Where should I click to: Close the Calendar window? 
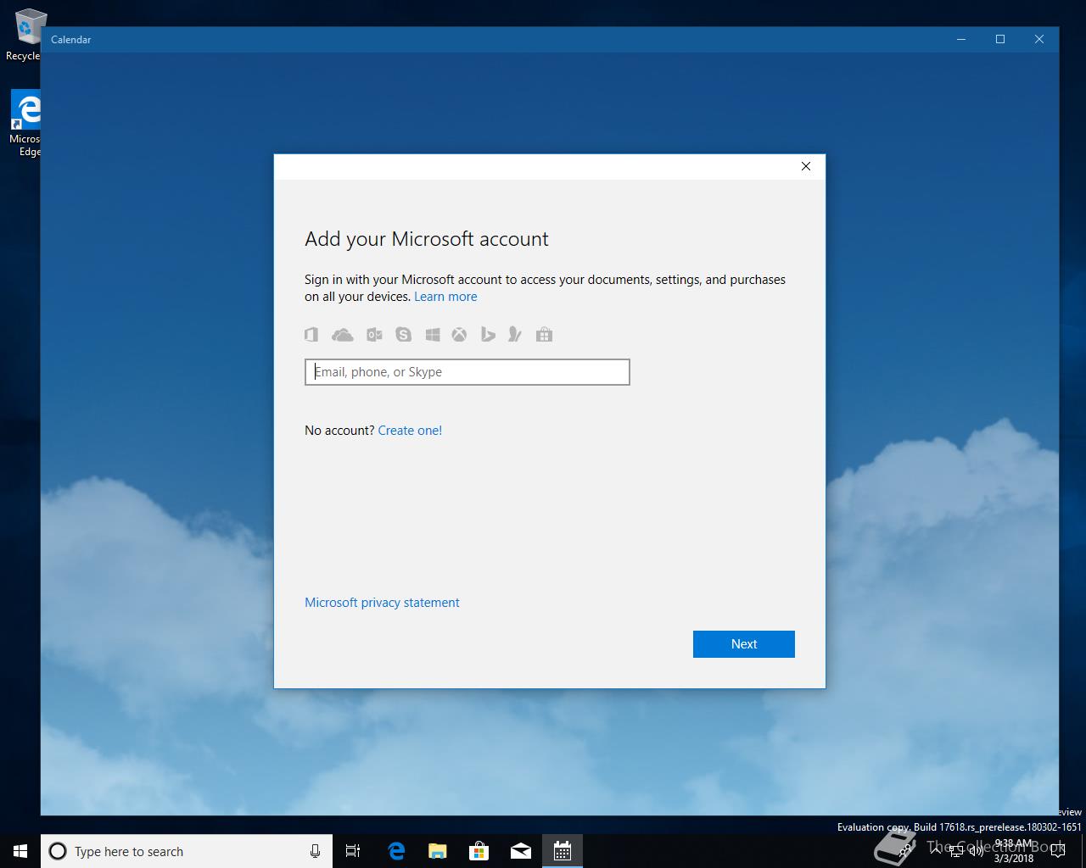click(1039, 39)
